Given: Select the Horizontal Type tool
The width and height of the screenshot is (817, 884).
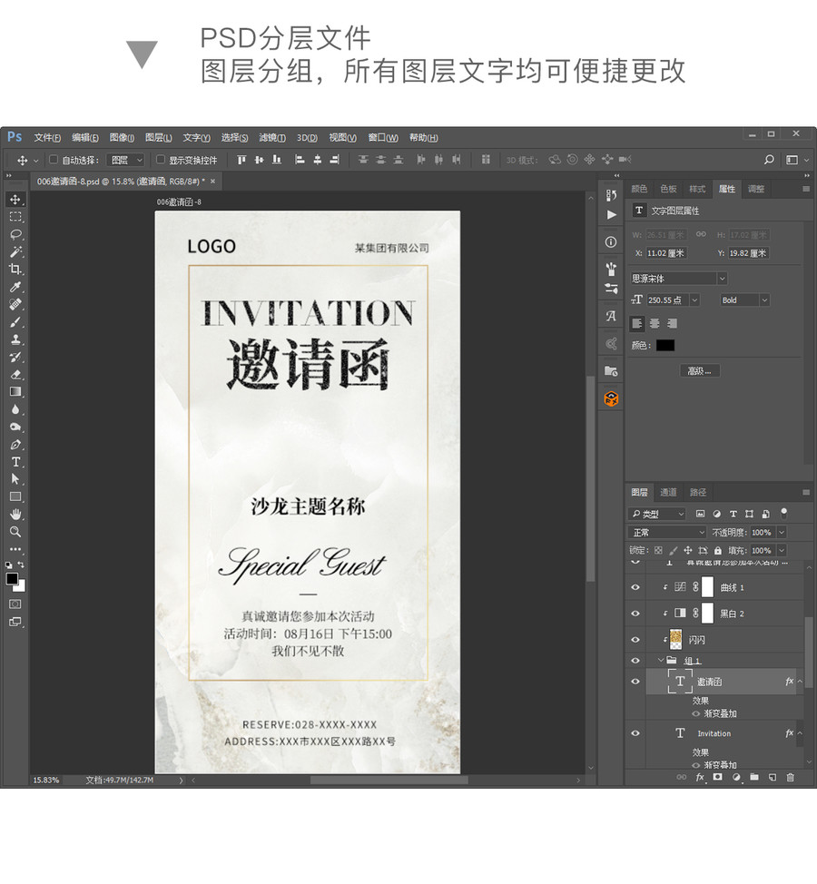Looking at the screenshot, I should [15, 462].
